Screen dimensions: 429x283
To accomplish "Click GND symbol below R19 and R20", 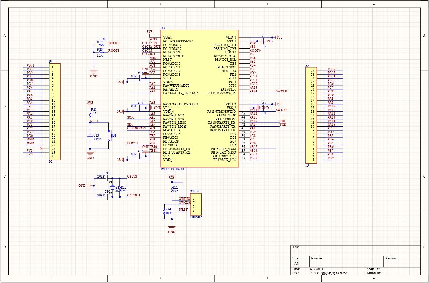I will click(x=94, y=73).
